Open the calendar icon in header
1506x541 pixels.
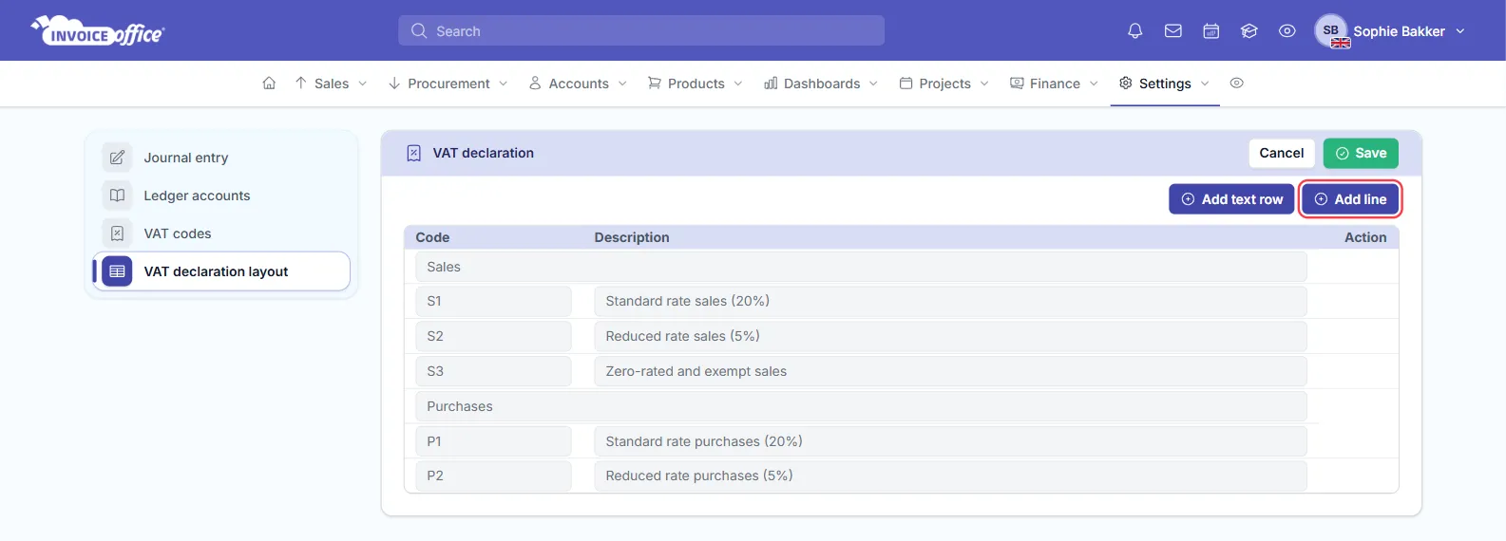(1211, 31)
